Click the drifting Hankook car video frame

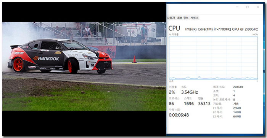84,67
